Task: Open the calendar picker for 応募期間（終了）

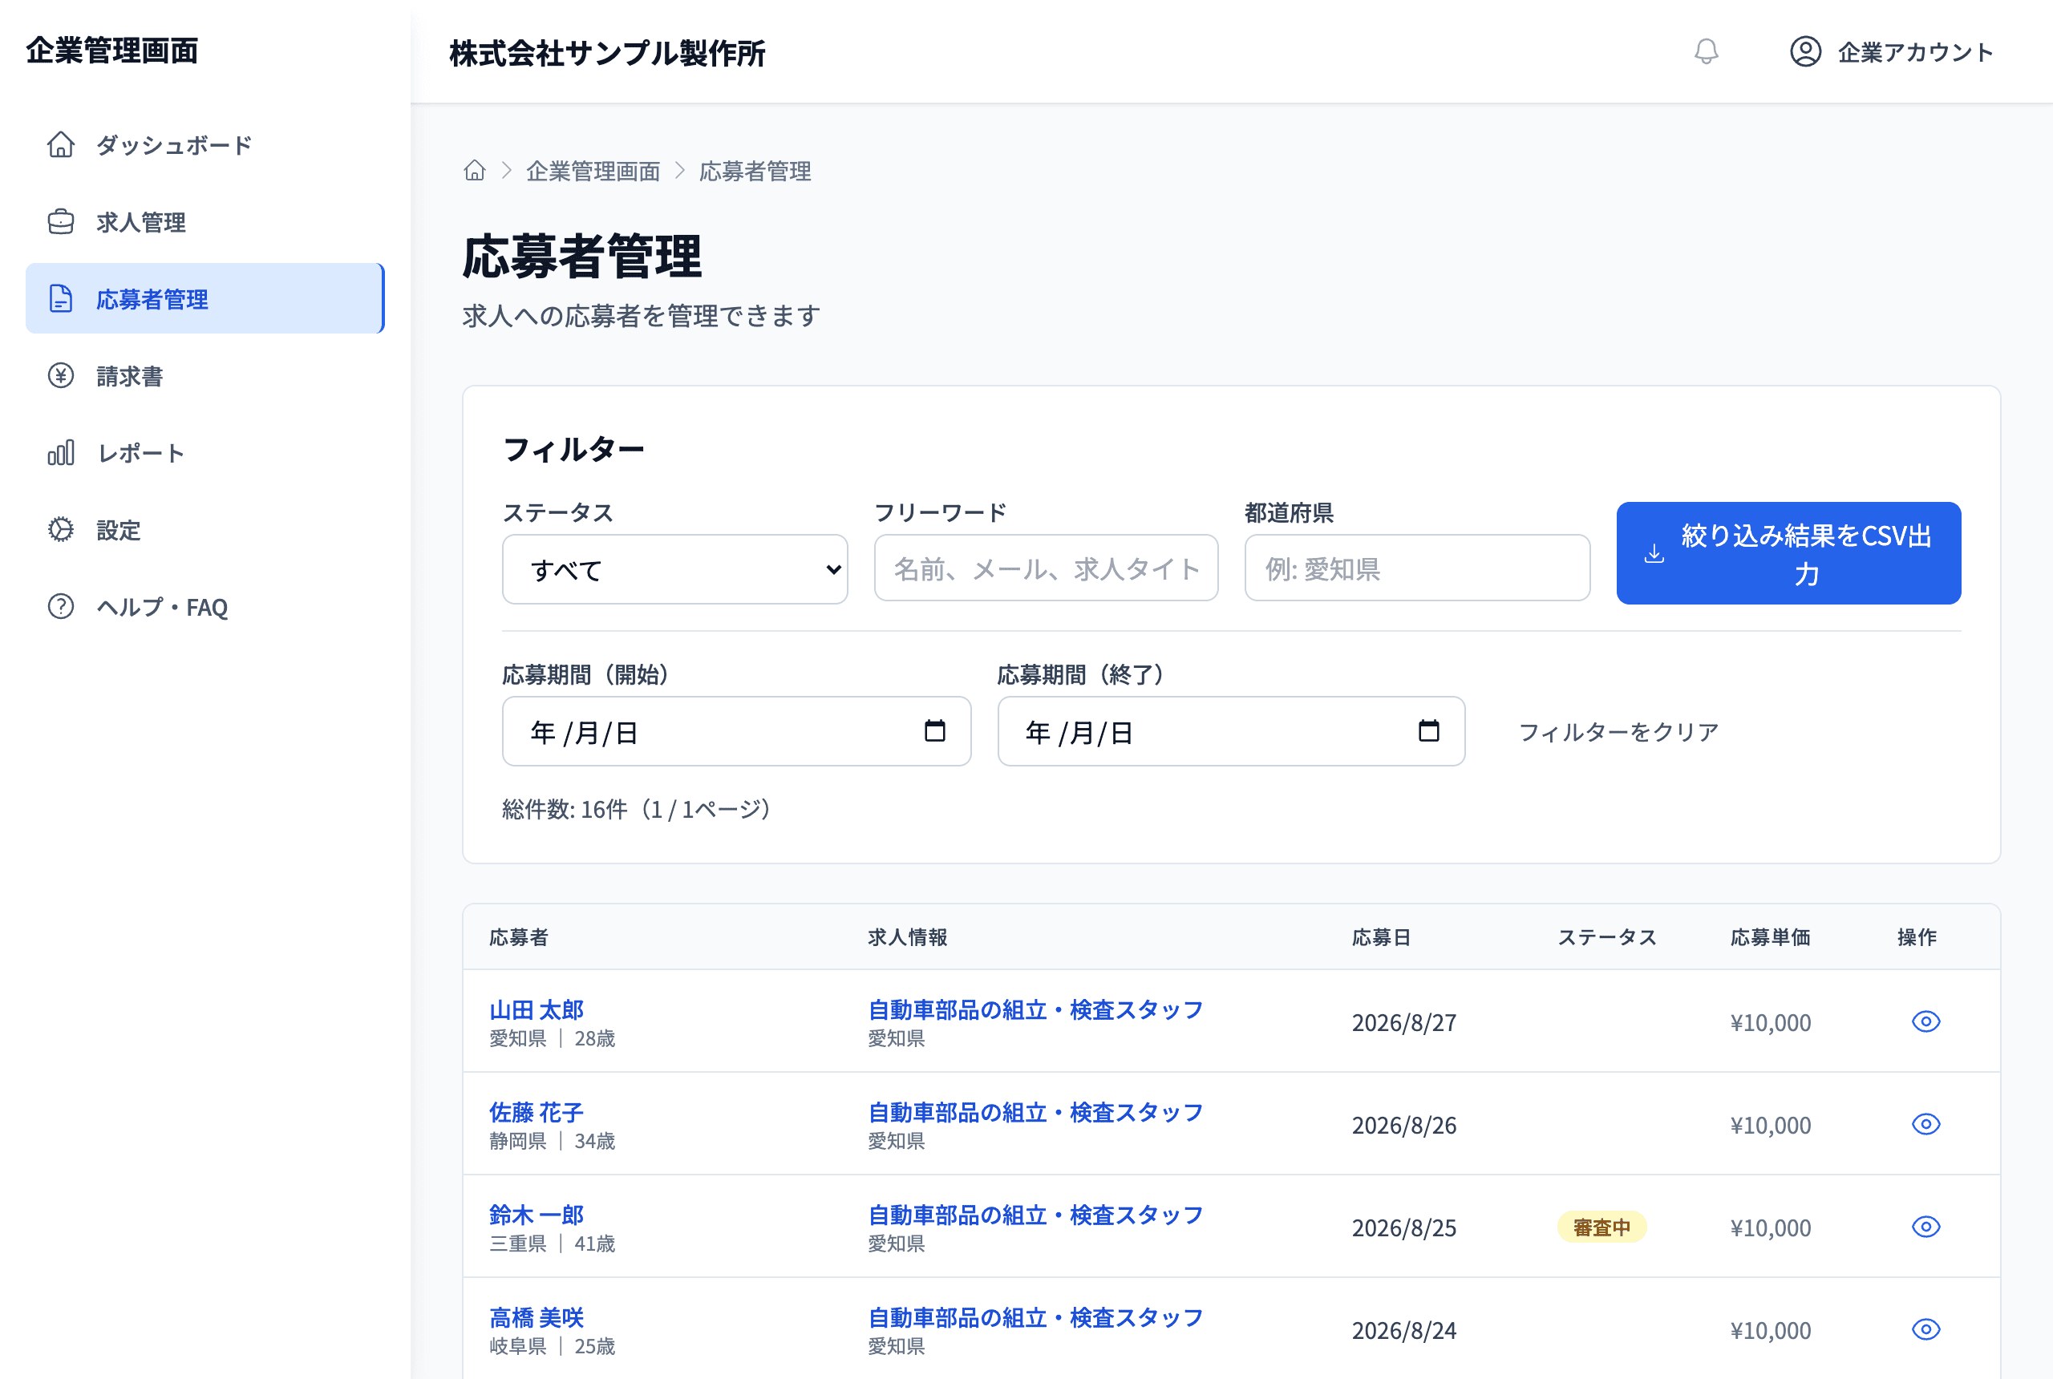Action: point(1429,731)
